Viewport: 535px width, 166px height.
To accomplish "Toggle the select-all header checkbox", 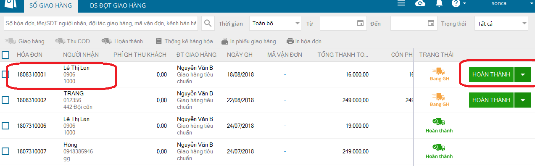I will point(5,55).
